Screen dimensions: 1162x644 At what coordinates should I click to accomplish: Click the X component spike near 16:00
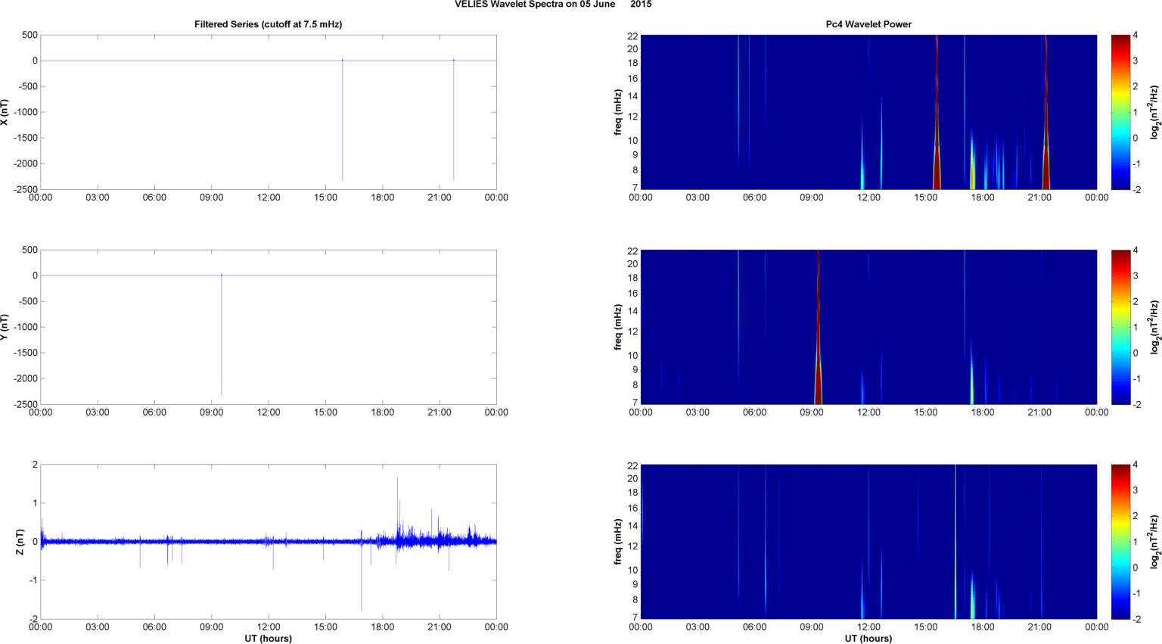coord(343,121)
